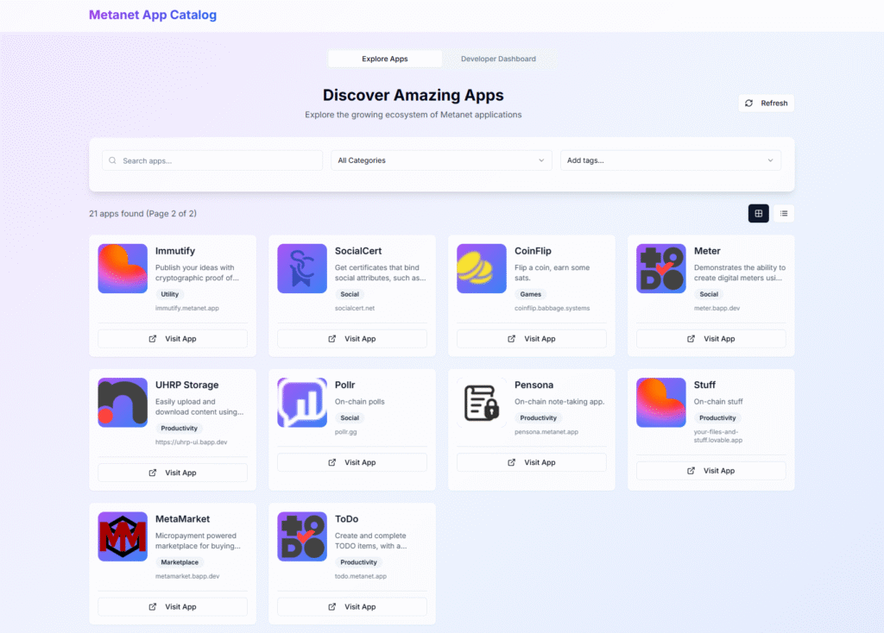Open the Developer Dashboard tab
This screenshot has width=884, height=633.
click(x=498, y=59)
